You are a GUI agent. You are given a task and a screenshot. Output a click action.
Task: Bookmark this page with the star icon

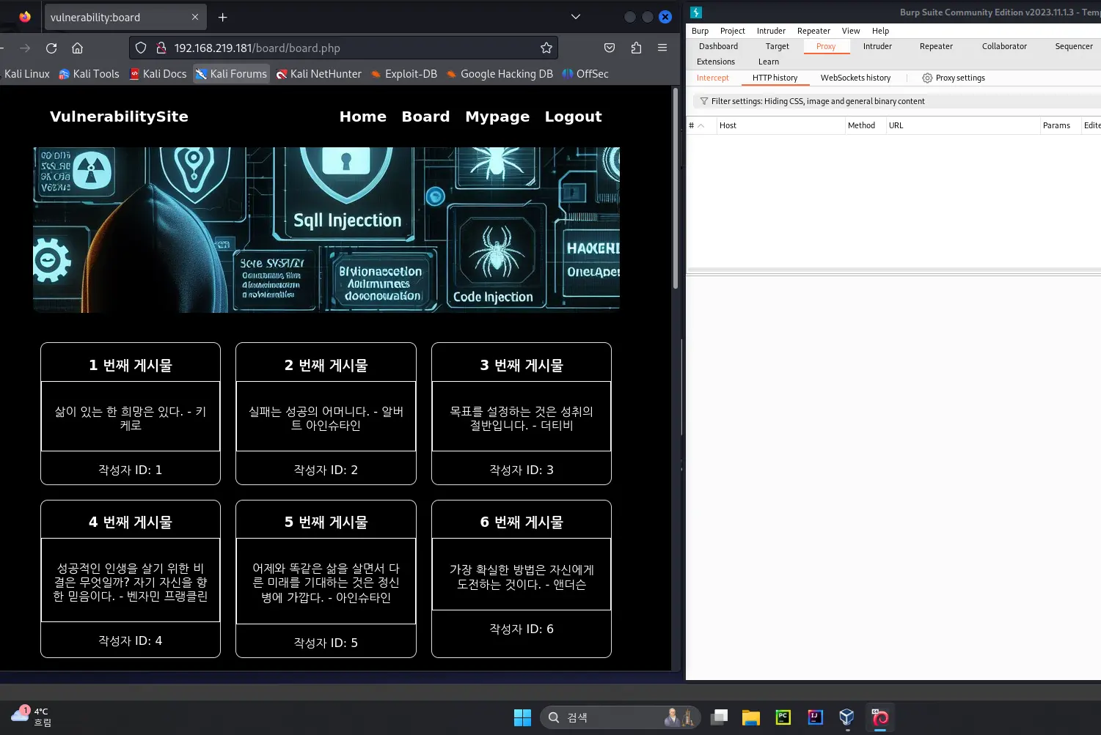546,48
